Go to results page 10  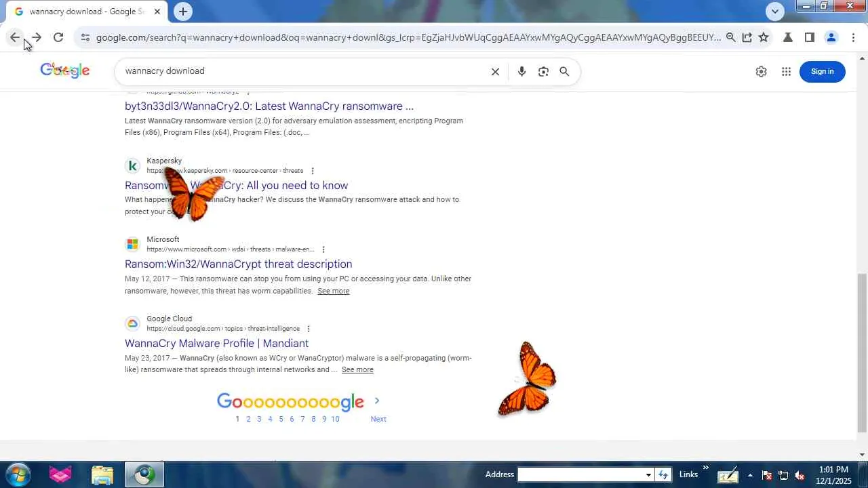[x=335, y=419]
